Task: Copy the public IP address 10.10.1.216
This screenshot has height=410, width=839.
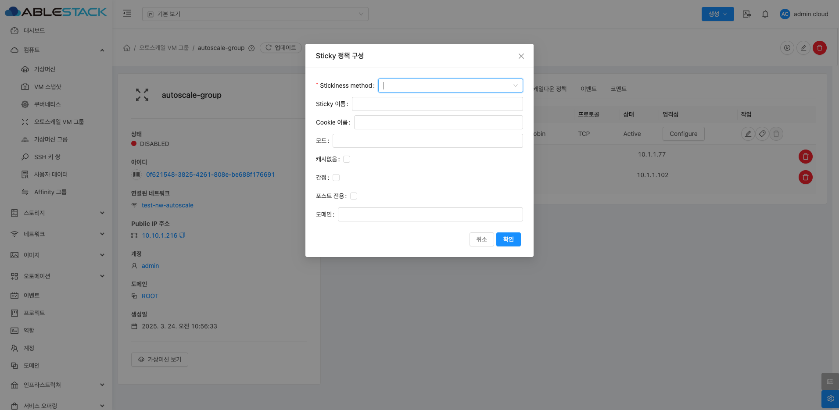Action: (182, 235)
